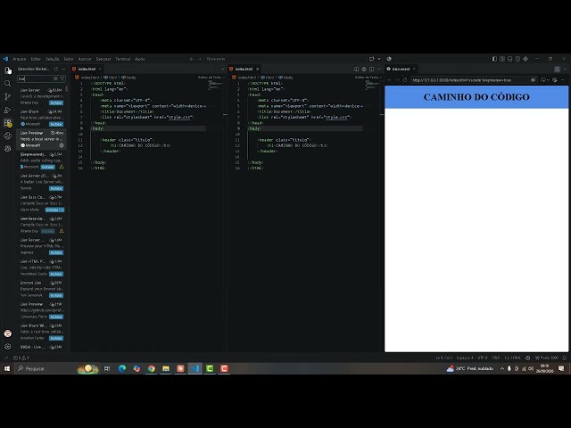Click the blue CAMINHO DO CÓDIGO header

click(476, 97)
